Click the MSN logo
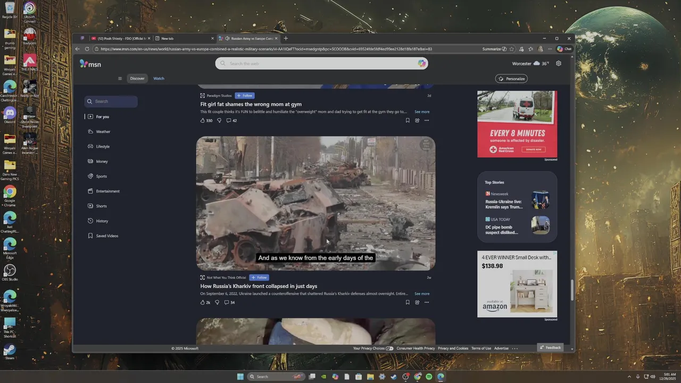 [x=90, y=64]
